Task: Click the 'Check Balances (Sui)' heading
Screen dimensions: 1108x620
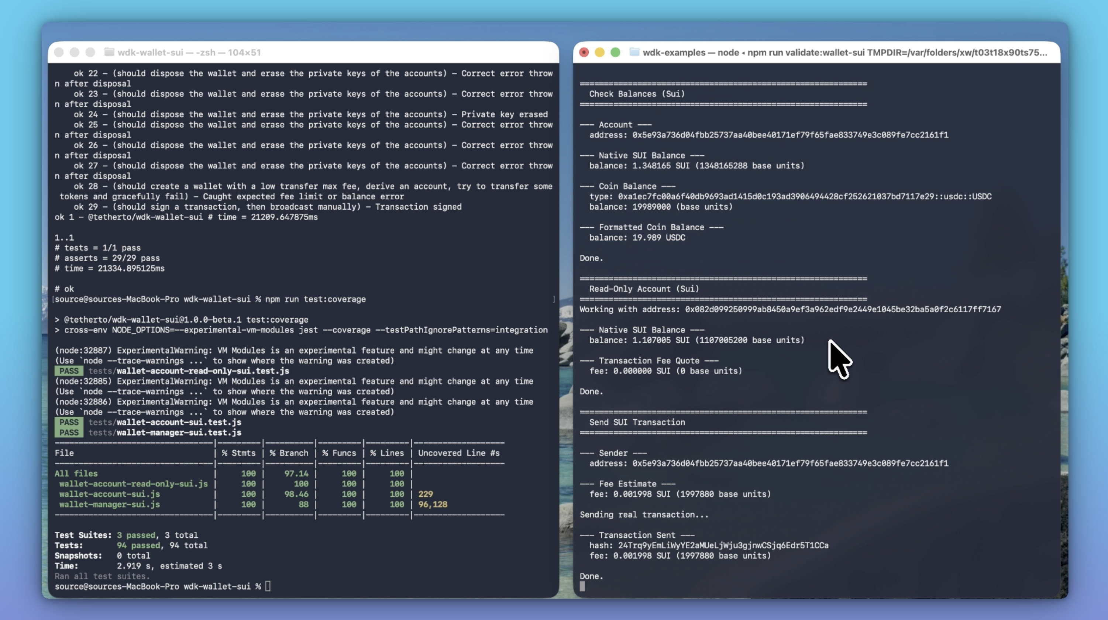Action: point(637,94)
